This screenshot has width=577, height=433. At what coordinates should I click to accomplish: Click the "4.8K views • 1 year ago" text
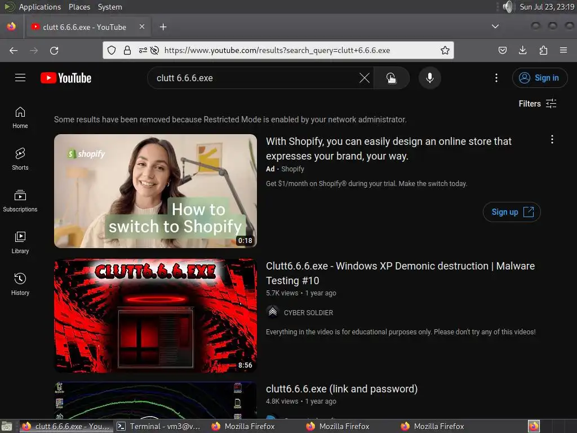(x=301, y=401)
